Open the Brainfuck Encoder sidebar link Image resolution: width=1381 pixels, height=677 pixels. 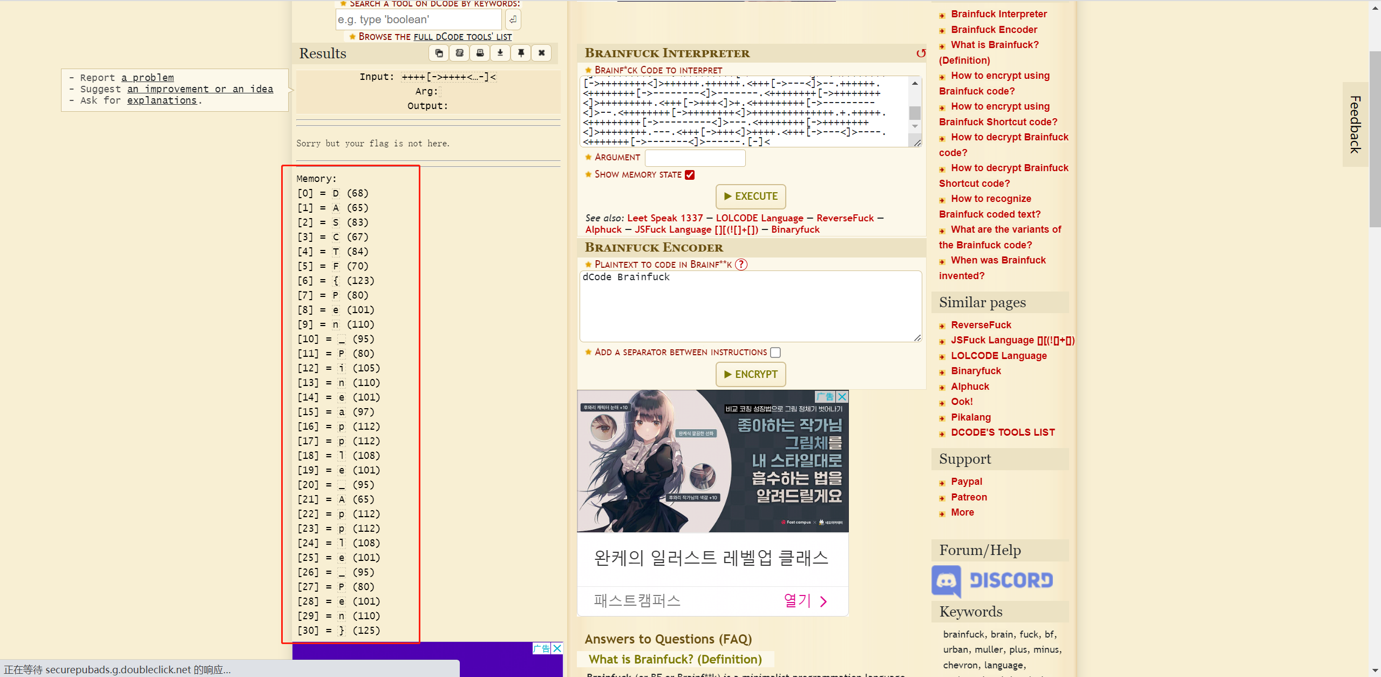pos(994,30)
